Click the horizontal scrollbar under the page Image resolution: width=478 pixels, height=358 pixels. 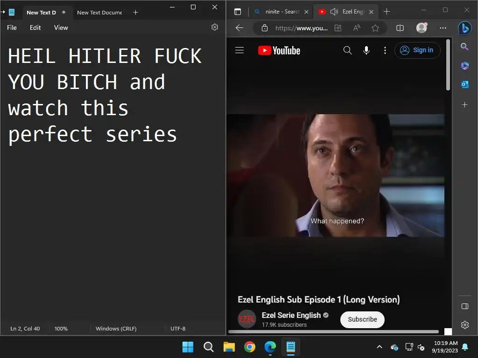click(333, 331)
